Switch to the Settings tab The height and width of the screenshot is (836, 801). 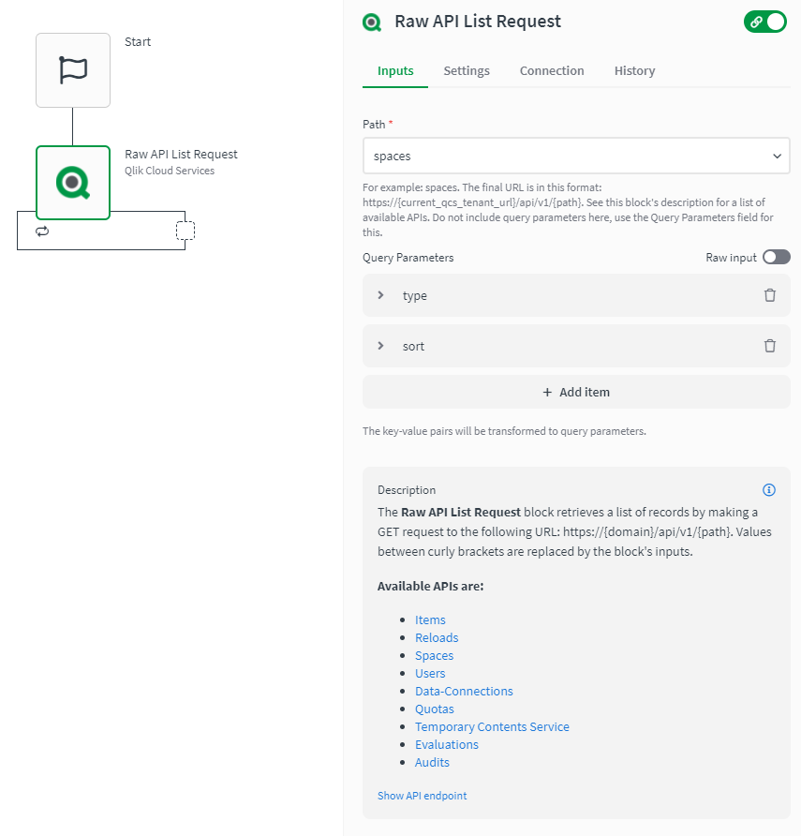pyautogui.click(x=467, y=71)
